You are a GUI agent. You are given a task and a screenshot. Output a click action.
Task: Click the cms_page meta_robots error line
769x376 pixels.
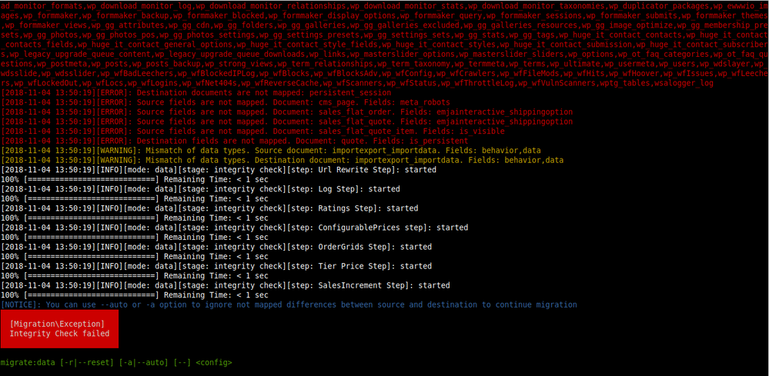(225, 102)
